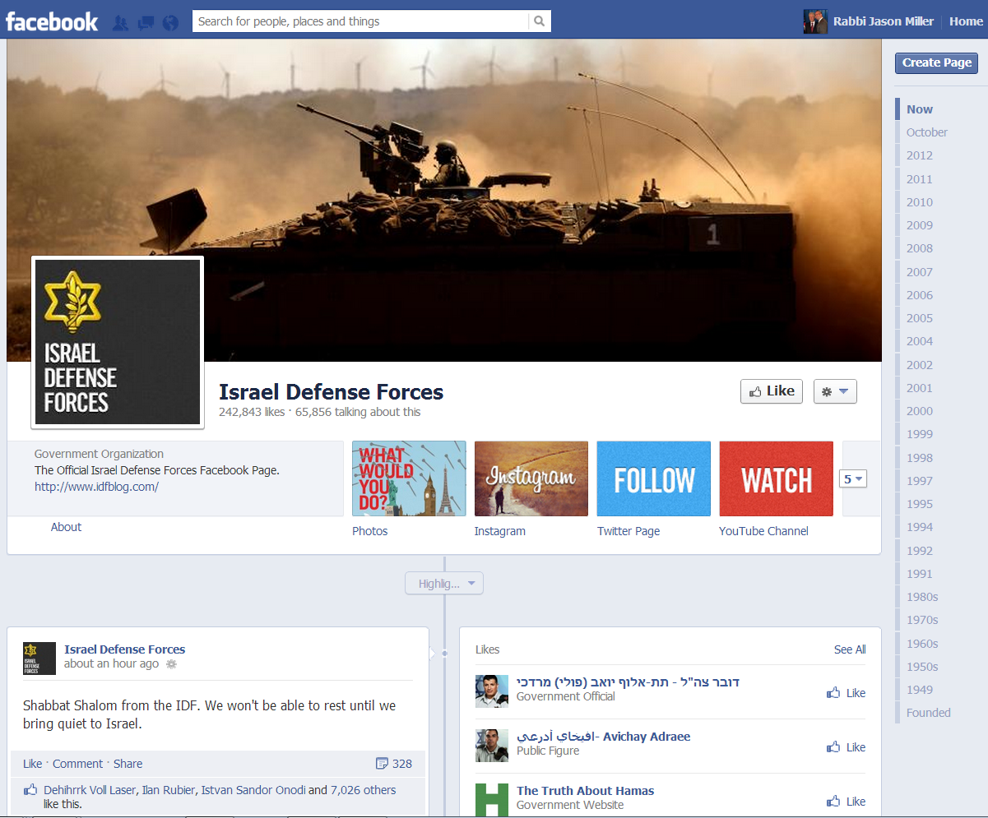Click the Hebrew IDF spokesperson page thumbnail
The width and height of the screenshot is (988, 818).
click(492, 691)
